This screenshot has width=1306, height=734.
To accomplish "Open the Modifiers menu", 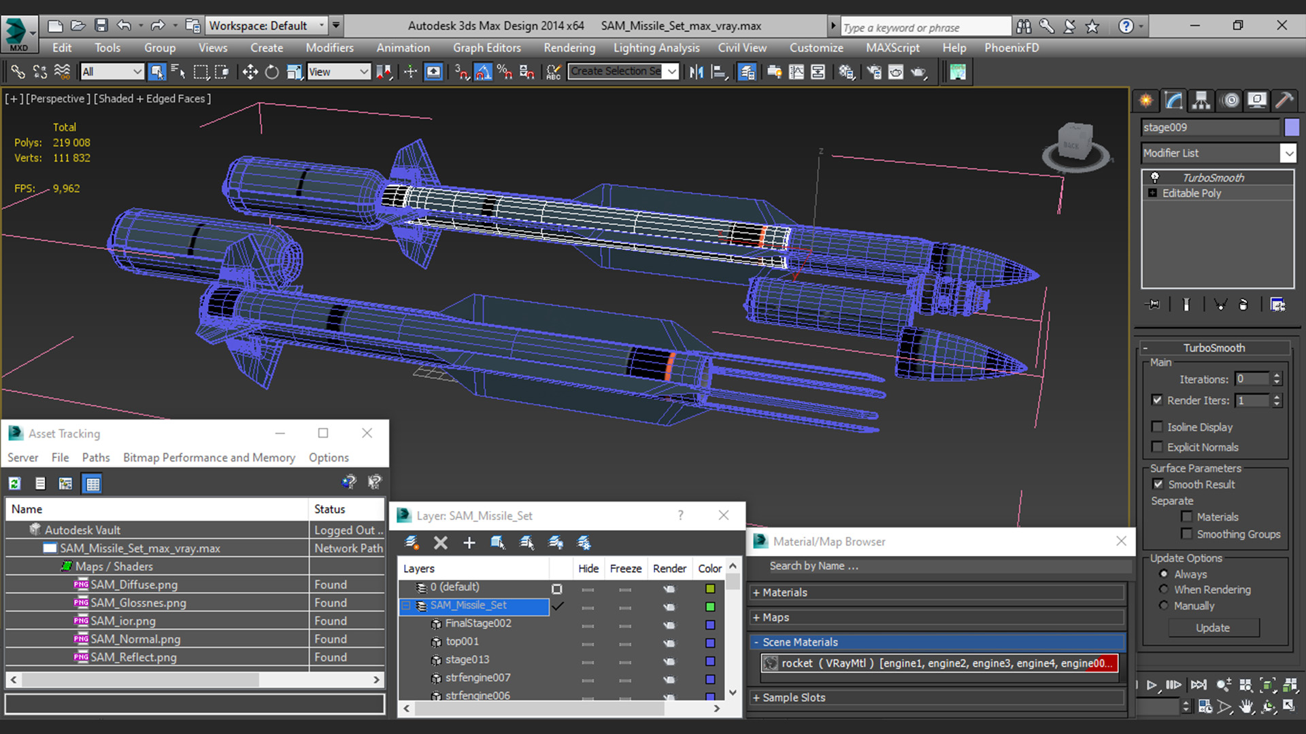I will (x=329, y=48).
